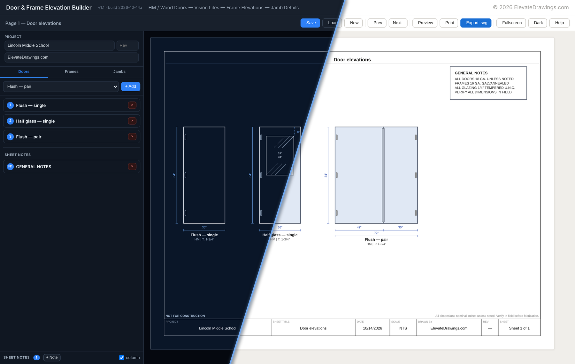Create a New sheet
Screen dimensions: 575x364
[x=354, y=23]
